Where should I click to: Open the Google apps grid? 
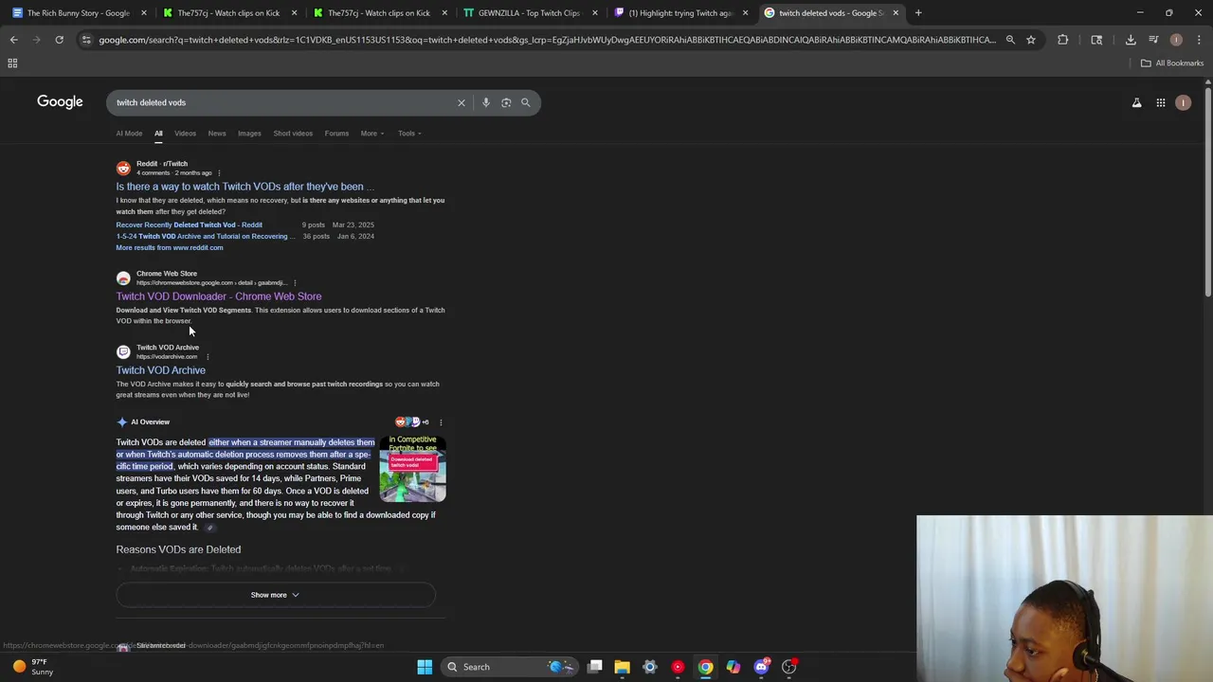pos(1161,102)
